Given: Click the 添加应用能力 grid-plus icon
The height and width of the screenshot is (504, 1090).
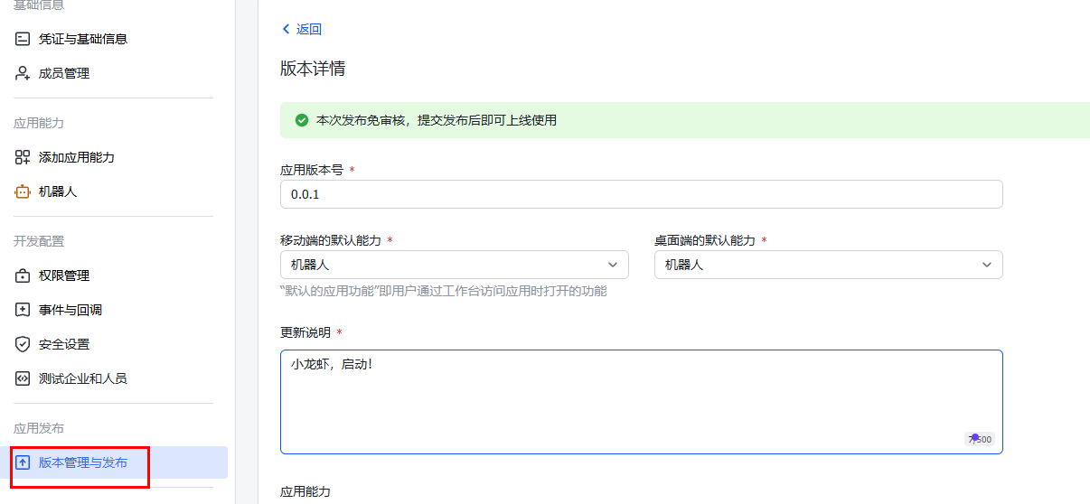Looking at the screenshot, I should (x=23, y=157).
